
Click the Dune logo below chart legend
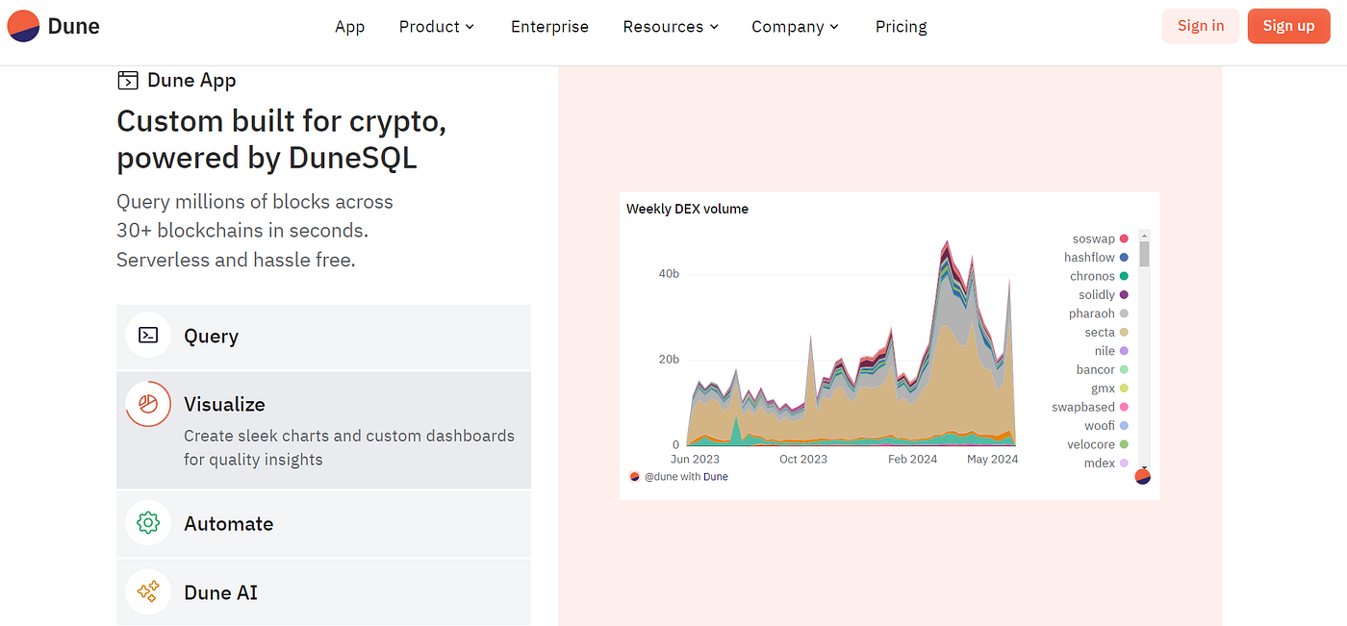tap(1143, 476)
